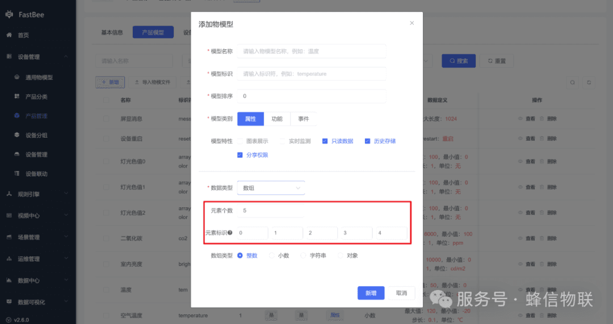This screenshot has height=324, width=613.
Task: Select the 功能 model category tab
Action: (277, 119)
